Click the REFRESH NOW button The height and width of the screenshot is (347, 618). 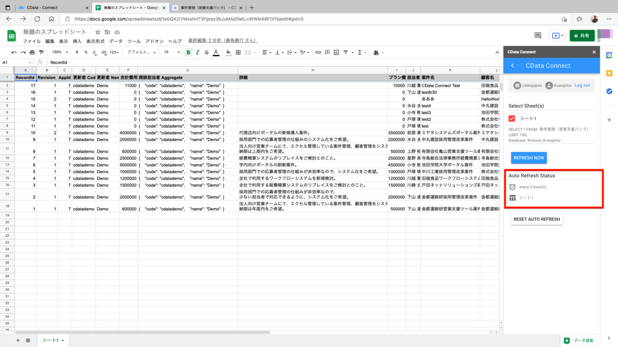(529, 158)
